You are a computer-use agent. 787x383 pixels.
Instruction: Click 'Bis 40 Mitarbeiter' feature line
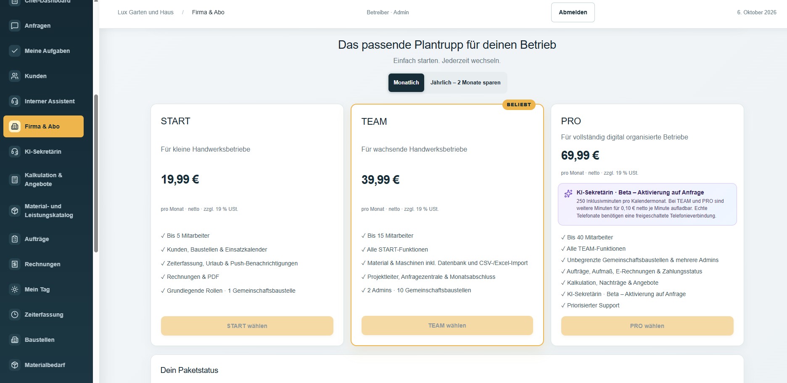[x=587, y=237]
